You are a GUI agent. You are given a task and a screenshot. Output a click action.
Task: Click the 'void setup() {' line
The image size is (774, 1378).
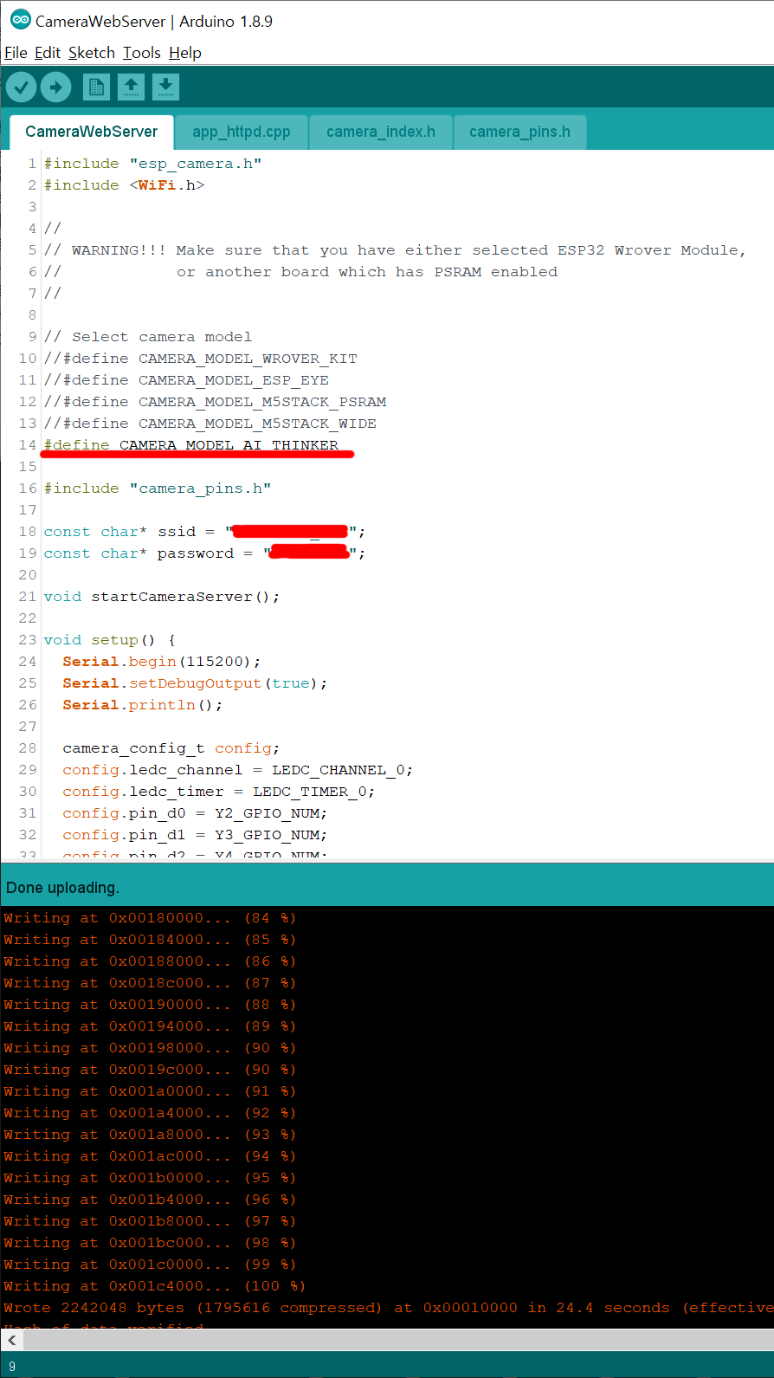tap(110, 640)
